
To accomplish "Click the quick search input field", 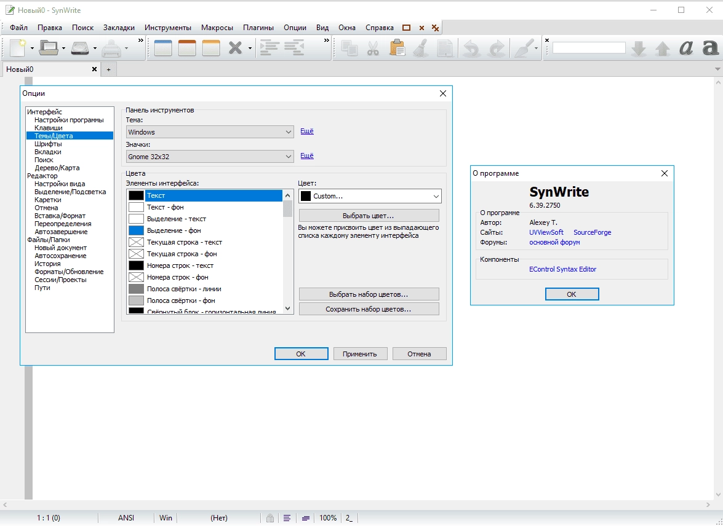I will (x=589, y=47).
